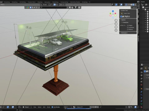Image resolution: width=149 pixels, height=111 pixels.
Task: Enable the Origins checkbox
Action: (128, 25)
